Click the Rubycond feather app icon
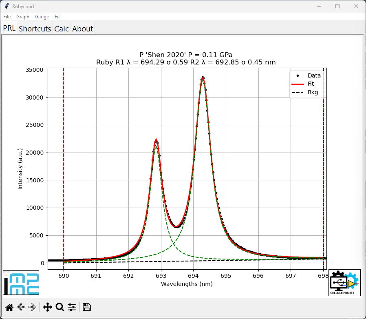 (7, 6)
